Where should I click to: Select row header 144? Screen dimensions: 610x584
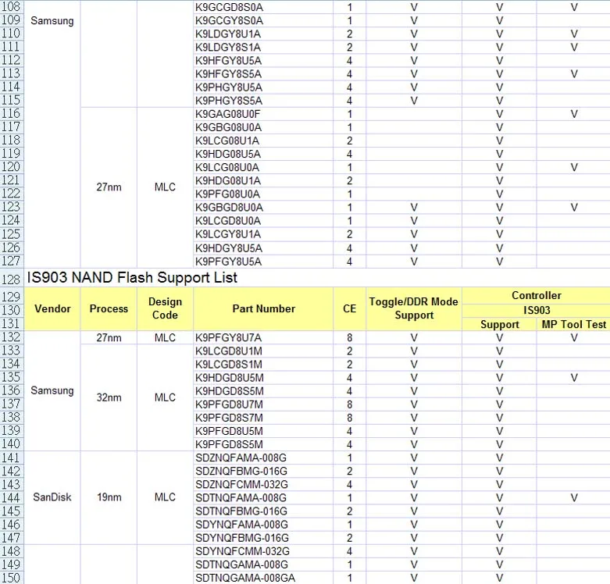(x=12, y=497)
